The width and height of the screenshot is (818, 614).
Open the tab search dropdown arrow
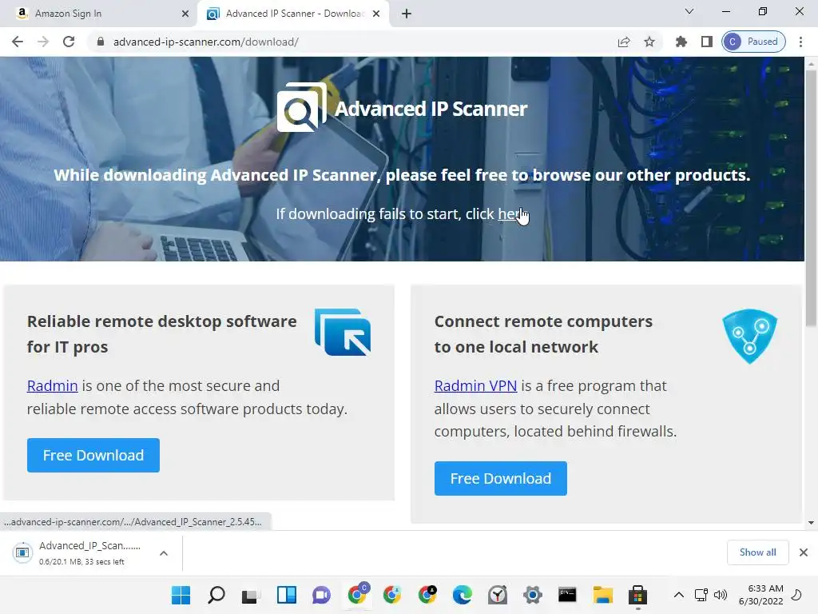(689, 11)
